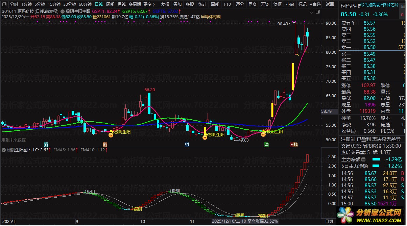Click the orange 极阴生阳 signal icon above 减
The width and height of the screenshot is (407, 226).
[x=263, y=134]
